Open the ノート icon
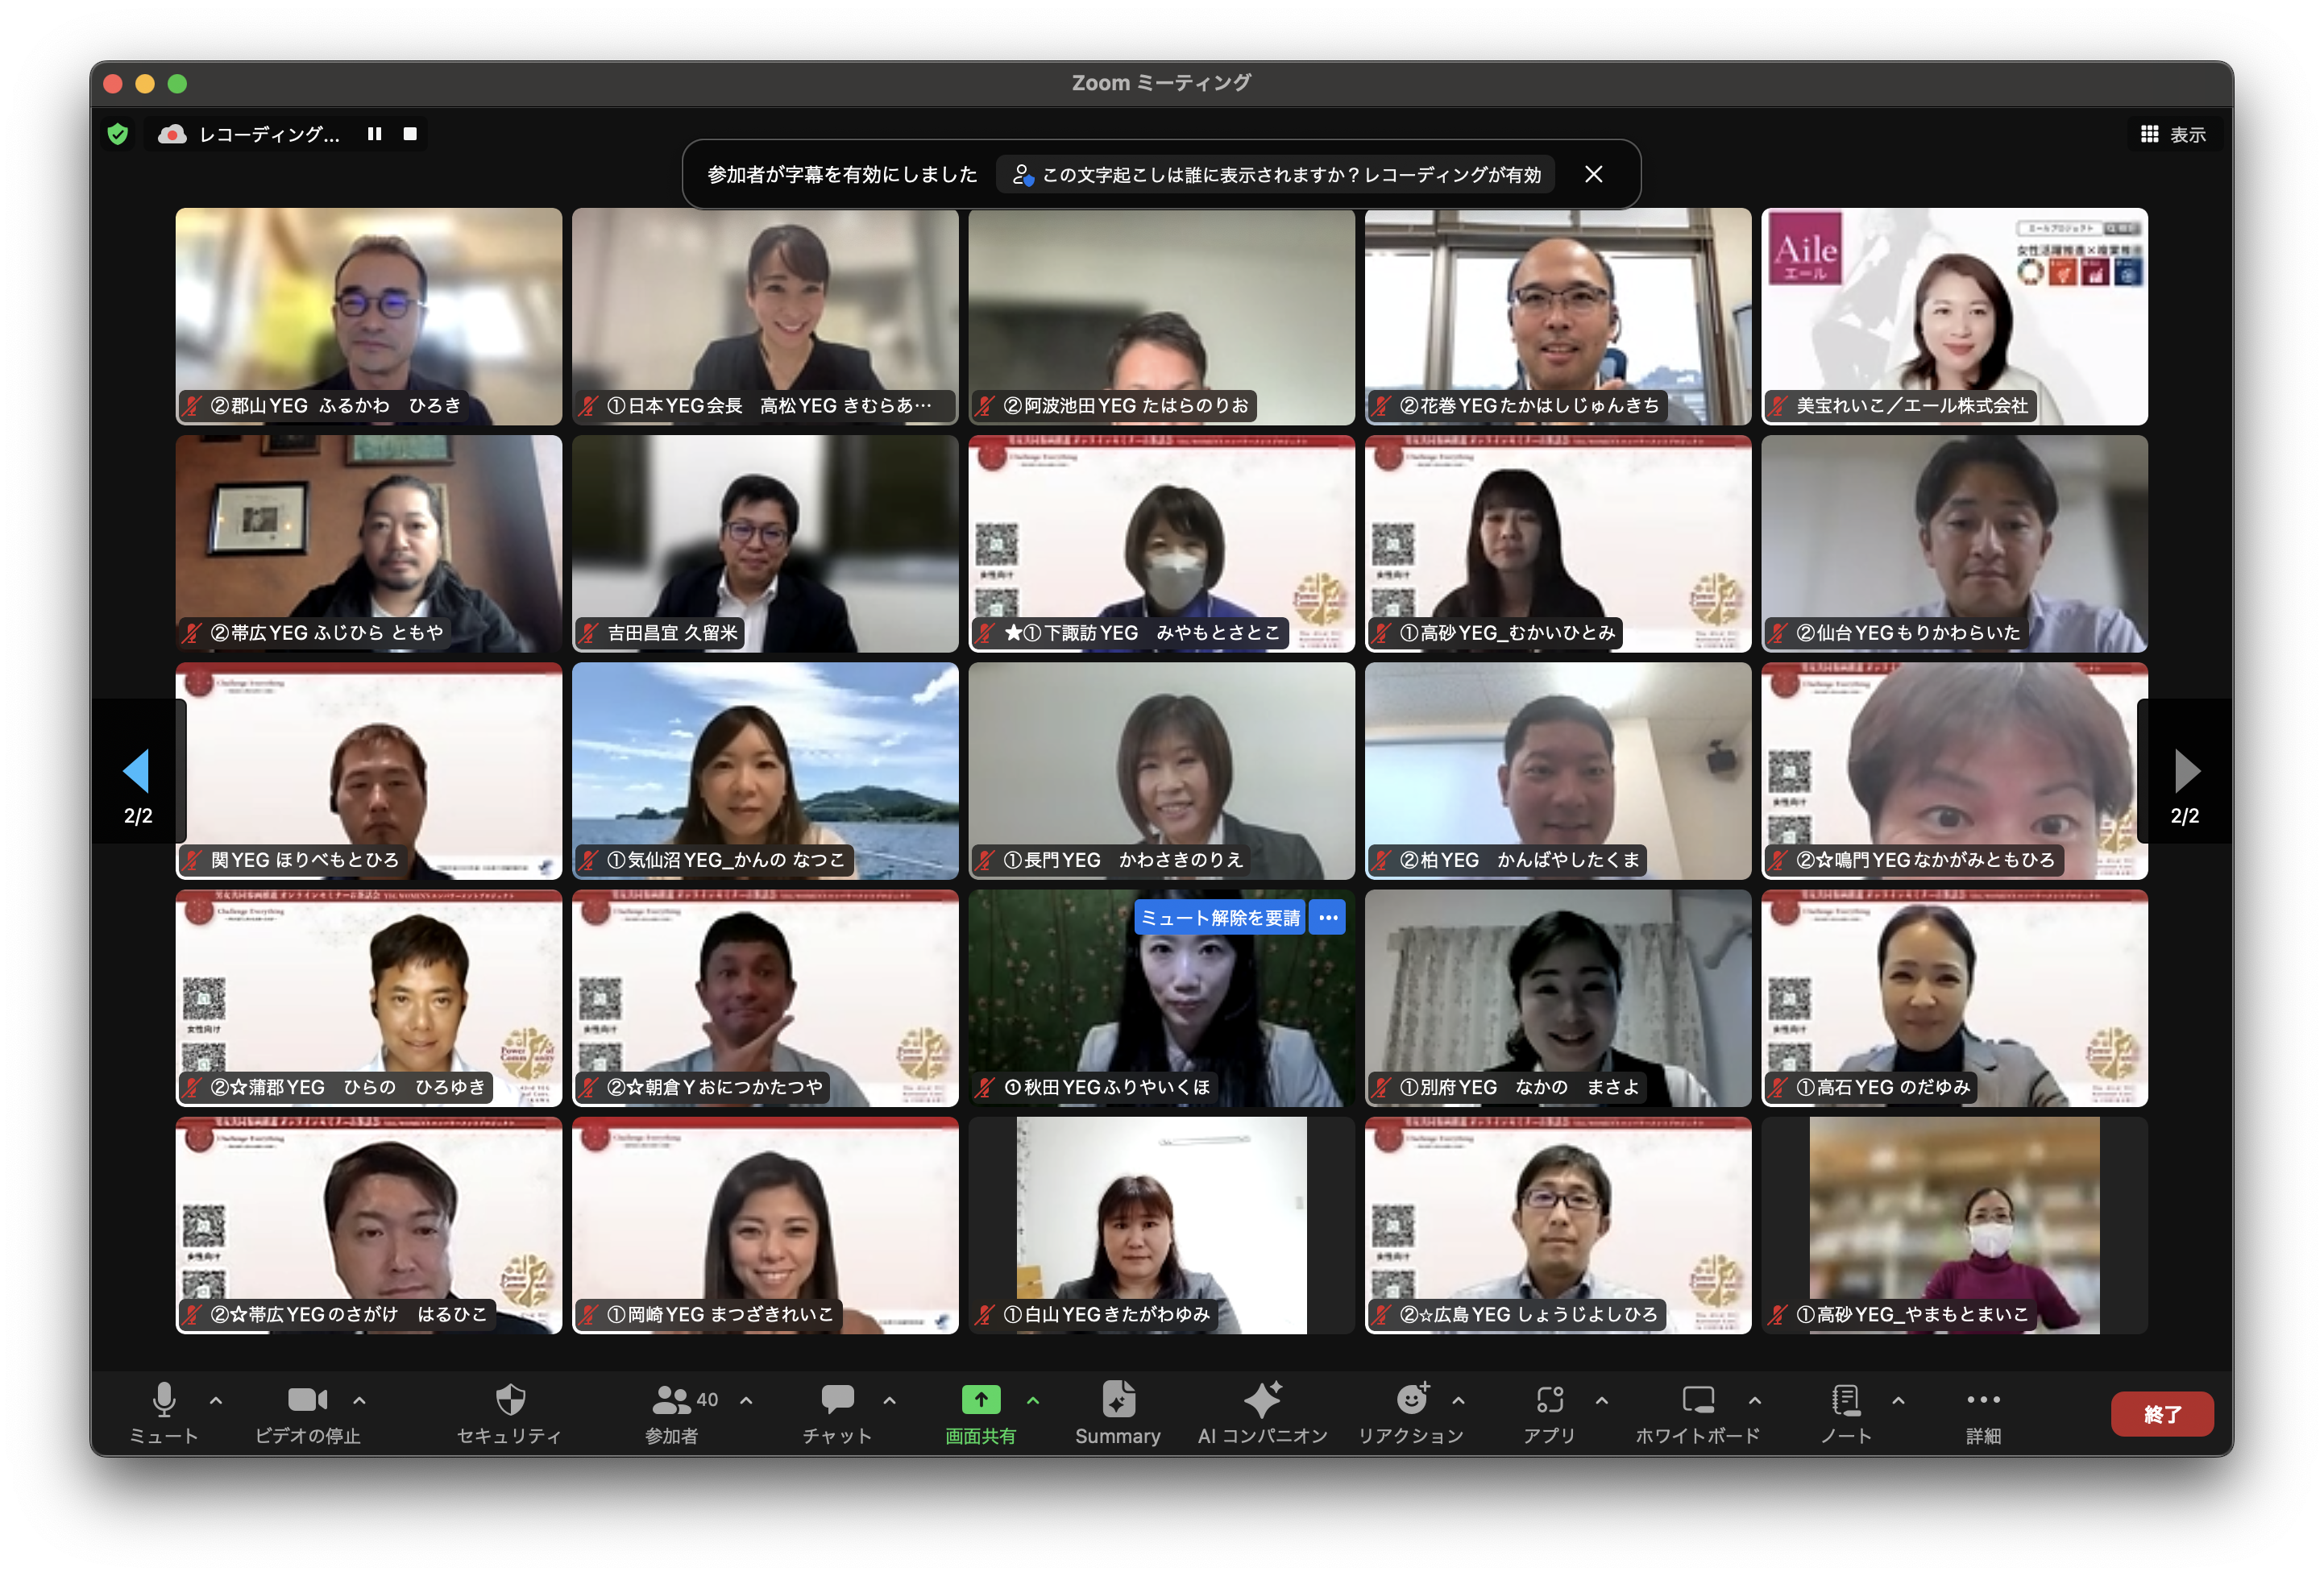The width and height of the screenshot is (2324, 1576). click(1845, 1399)
